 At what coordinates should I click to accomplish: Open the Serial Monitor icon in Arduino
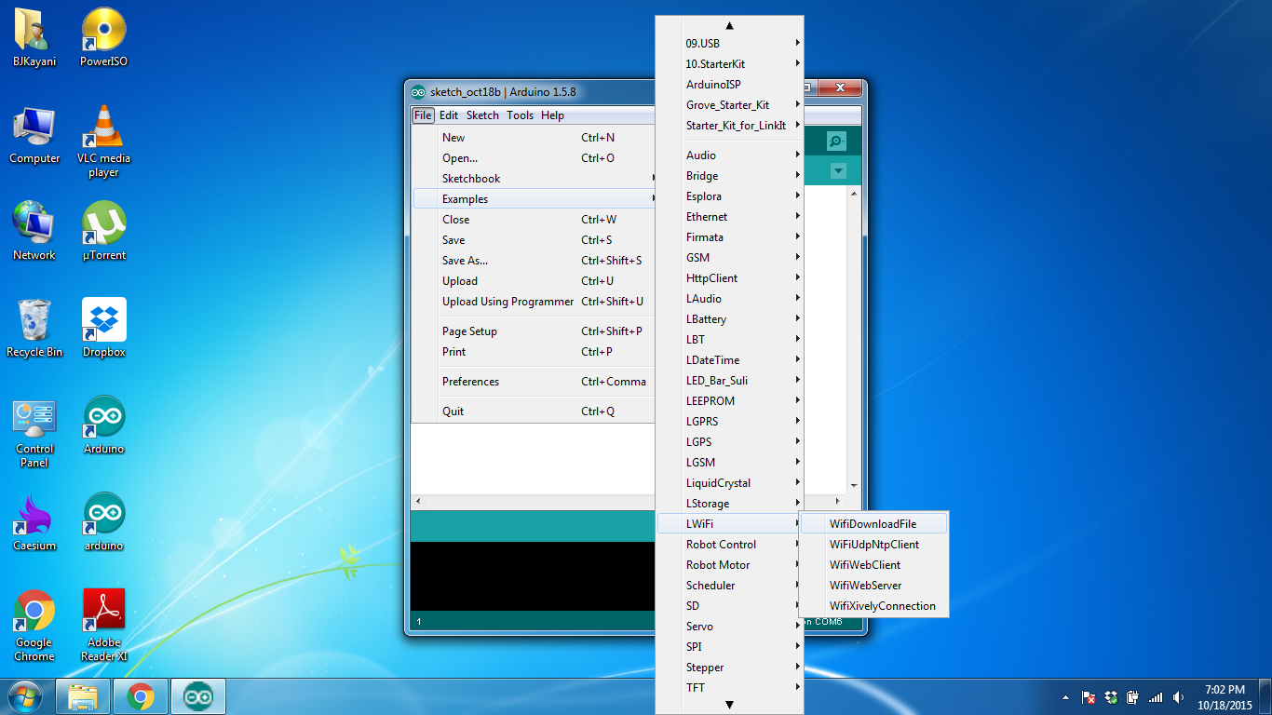pos(836,142)
